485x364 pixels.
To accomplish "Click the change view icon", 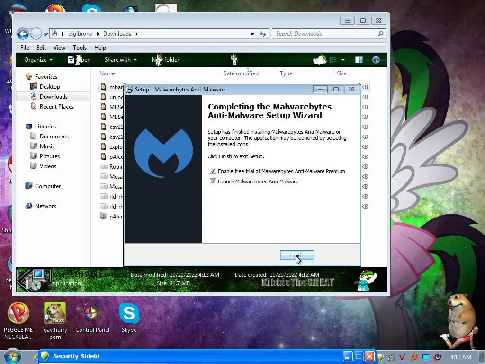I will coord(333,60).
